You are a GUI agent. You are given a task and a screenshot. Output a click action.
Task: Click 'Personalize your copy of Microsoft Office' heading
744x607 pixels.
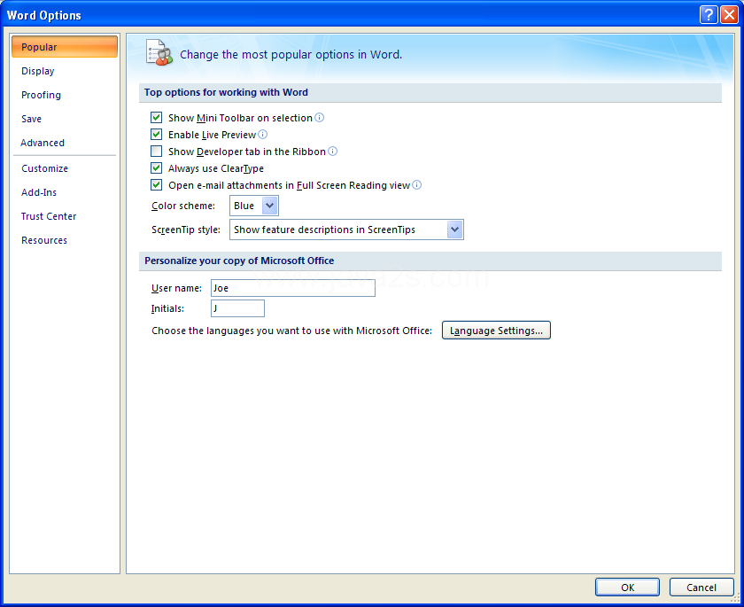[239, 261]
